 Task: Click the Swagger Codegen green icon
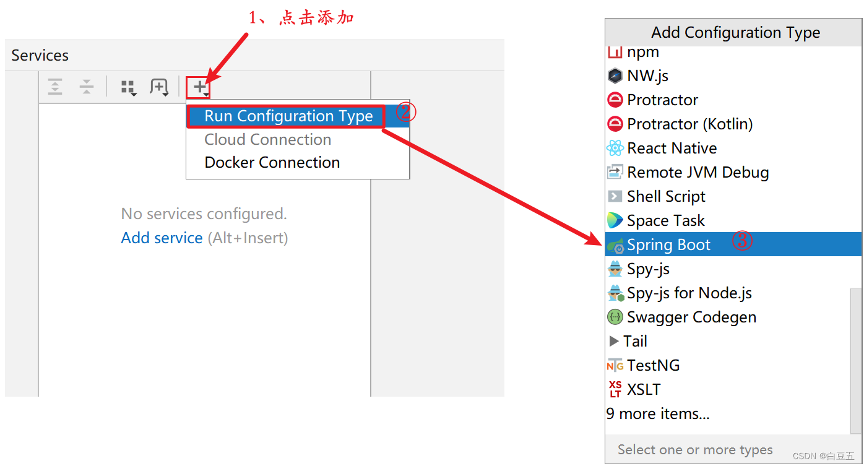[615, 317]
